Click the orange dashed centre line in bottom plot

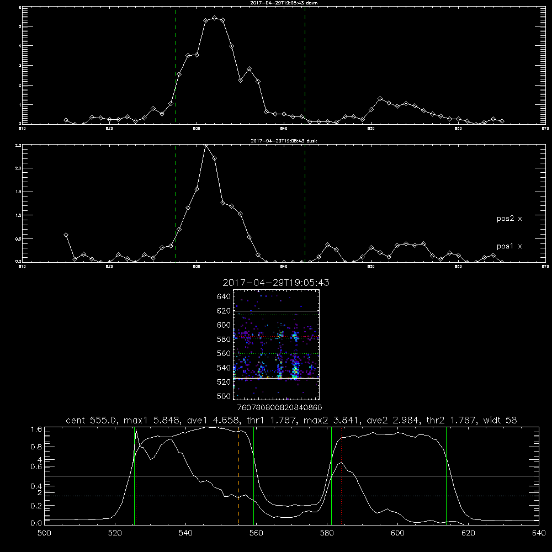click(x=238, y=476)
